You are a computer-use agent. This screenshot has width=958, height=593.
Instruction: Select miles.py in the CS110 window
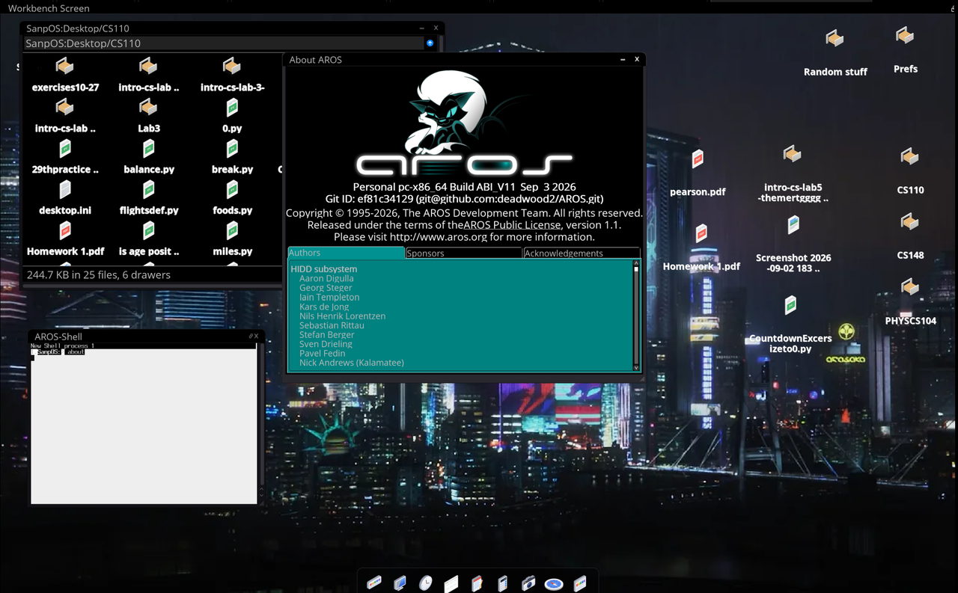point(232,239)
